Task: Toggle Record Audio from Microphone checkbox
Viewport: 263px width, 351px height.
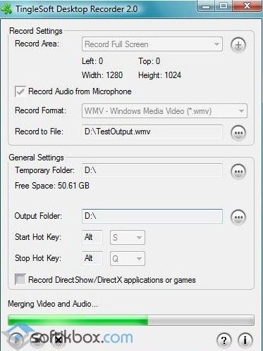Action: (x=20, y=91)
